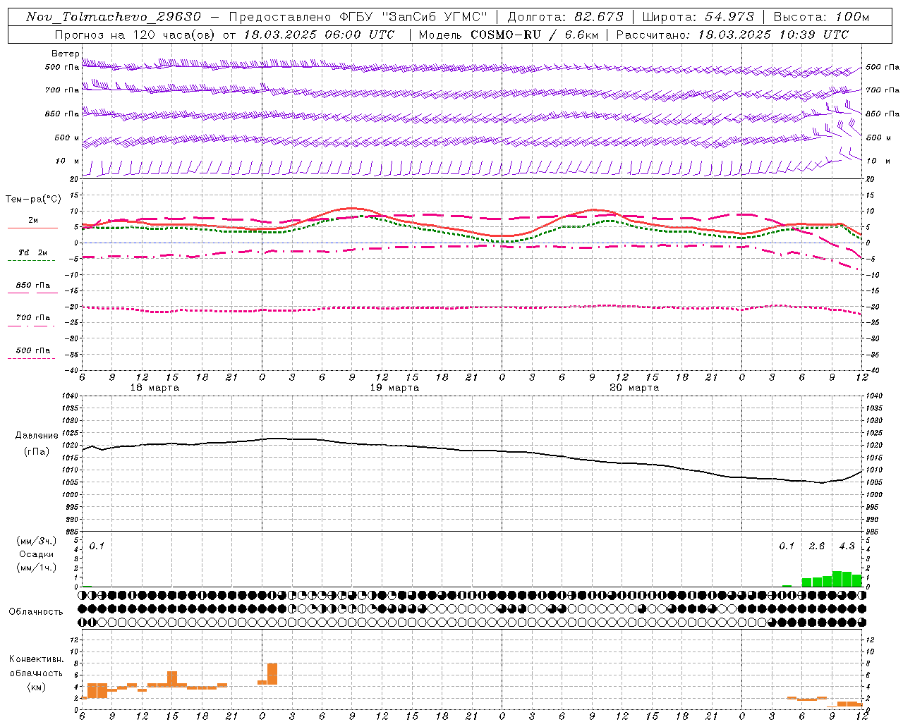Click the Облачность cloud cover label

(x=35, y=612)
